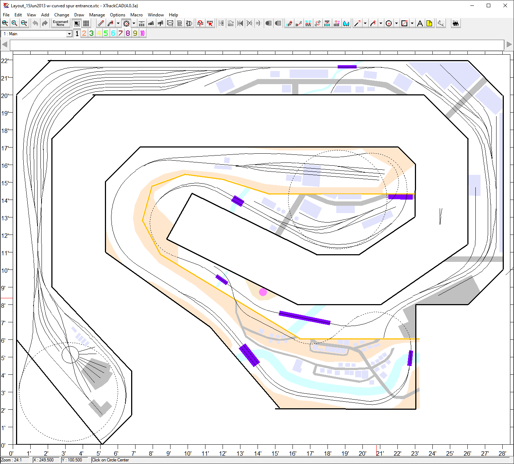
Task: Toggle visibility of layer 6
Action: coord(113,34)
